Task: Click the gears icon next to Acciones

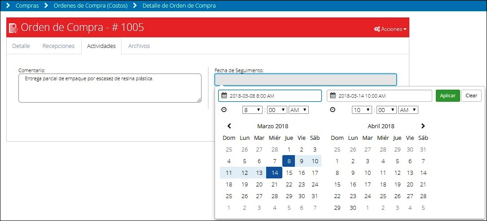Action: click(377, 29)
